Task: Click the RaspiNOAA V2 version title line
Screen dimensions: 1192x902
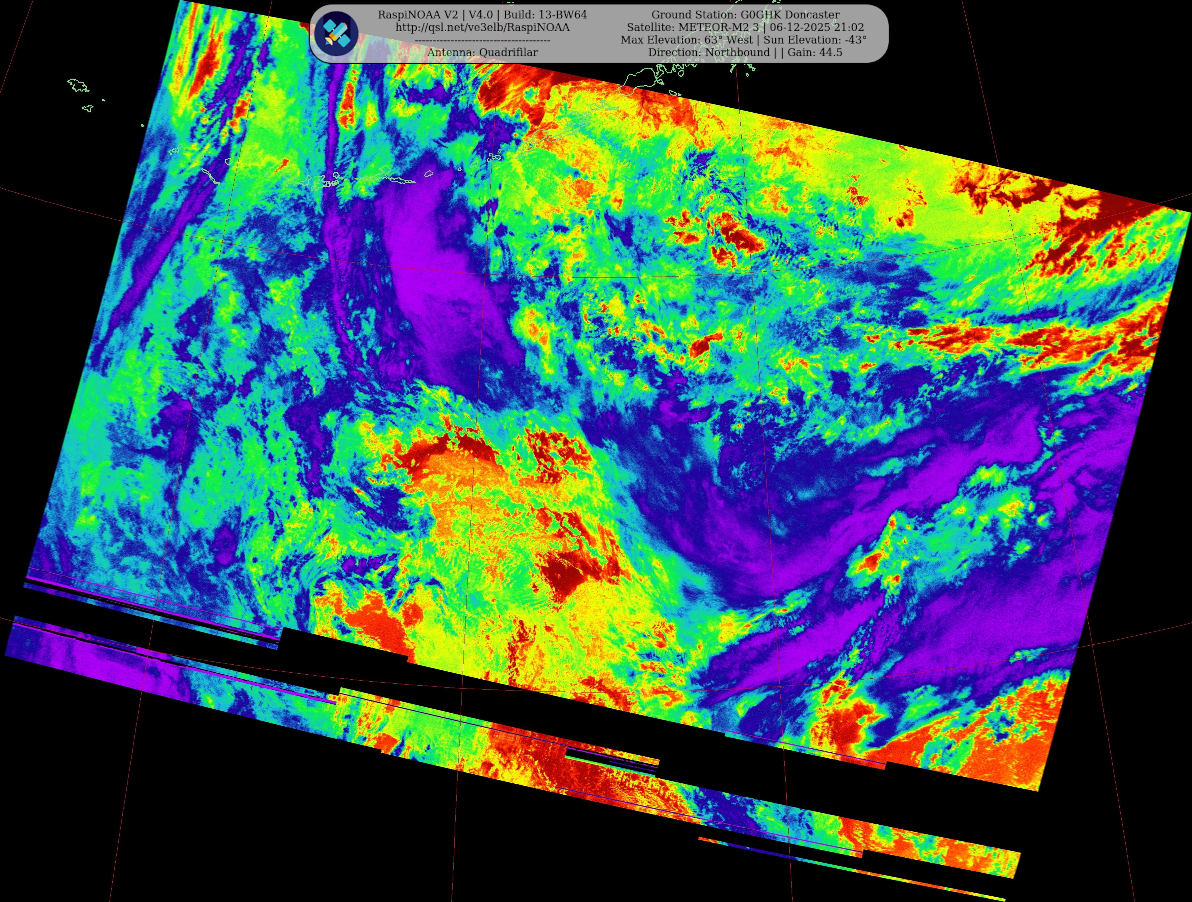Action: pos(482,15)
